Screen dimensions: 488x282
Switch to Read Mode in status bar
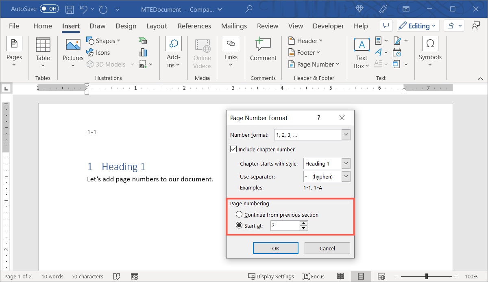click(x=341, y=276)
